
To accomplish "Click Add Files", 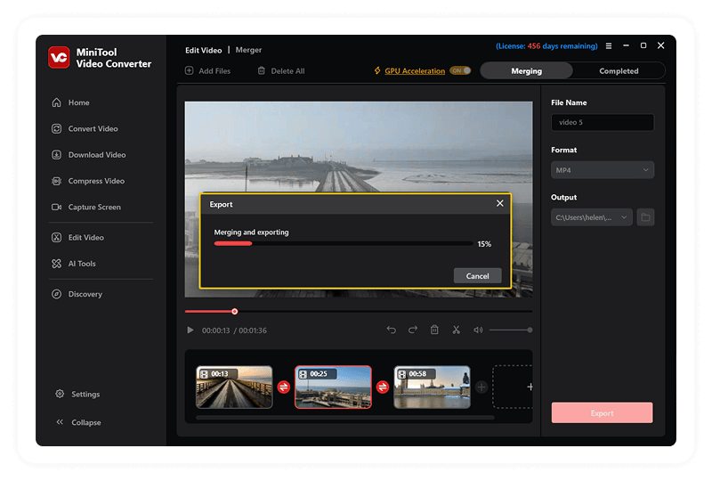I will click(207, 71).
